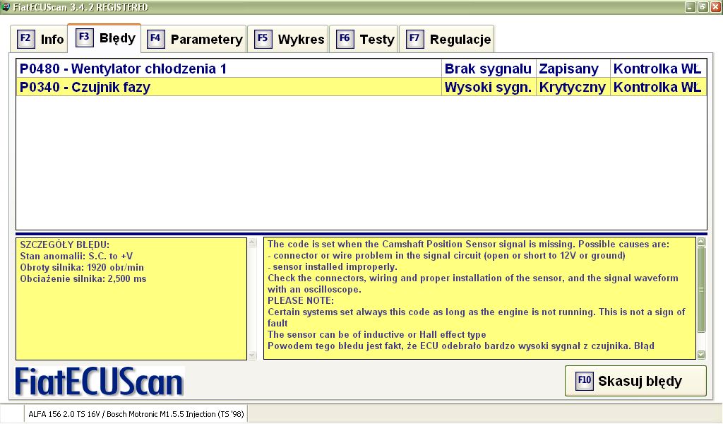Open the Info tab
The height and width of the screenshot is (424, 723).
click(x=40, y=39)
